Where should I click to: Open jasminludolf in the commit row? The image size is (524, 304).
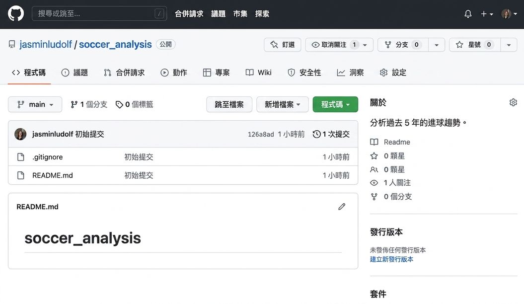coord(53,134)
